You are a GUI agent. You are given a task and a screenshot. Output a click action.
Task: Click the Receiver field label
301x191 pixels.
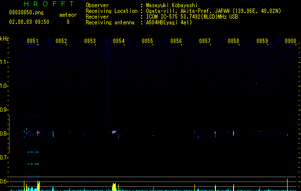(97, 17)
